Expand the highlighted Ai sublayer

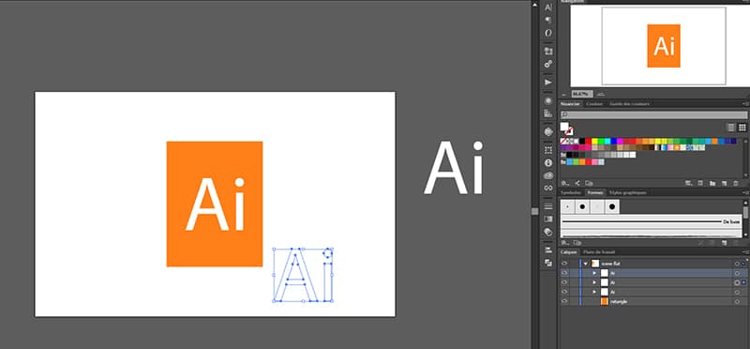[594, 273]
